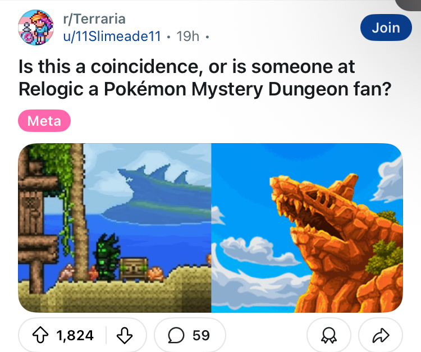This screenshot has height=352, width=421.
Task: Open the 59 comments count
Action: pyautogui.click(x=201, y=335)
